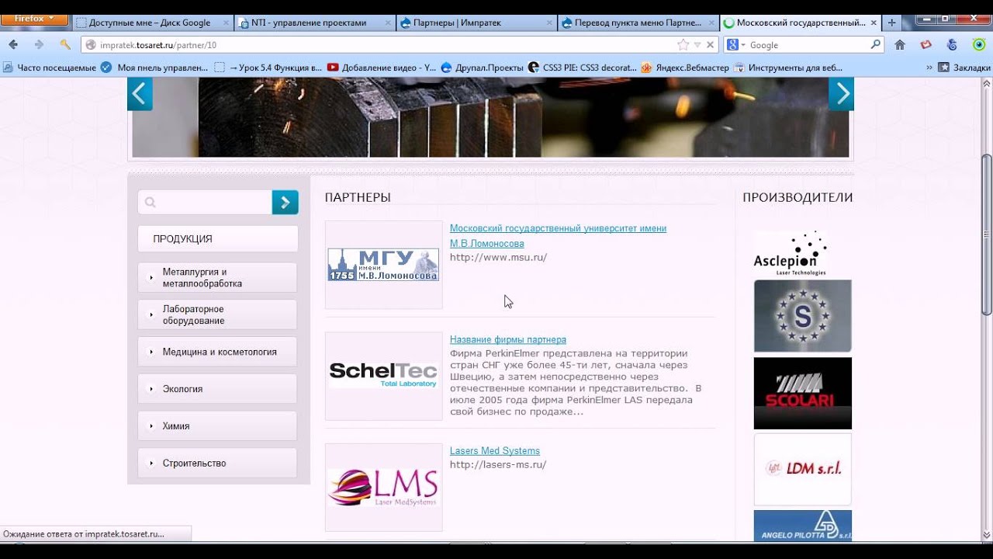The image size is (993, 559).
Task: Click the S-stars manufacturer logo
Action: coord(802,316)
